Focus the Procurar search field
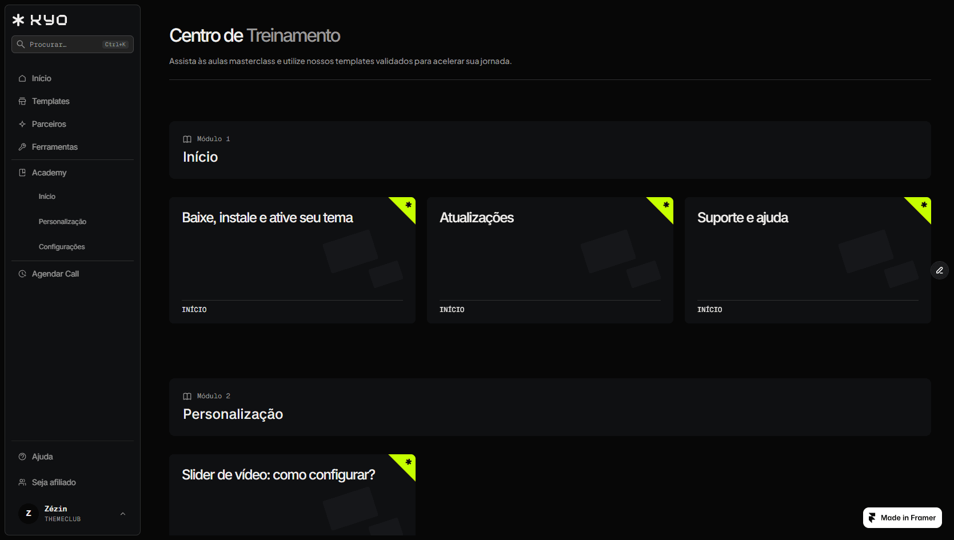The width and height of the screenshot is (954, 540). pos(73,44)
